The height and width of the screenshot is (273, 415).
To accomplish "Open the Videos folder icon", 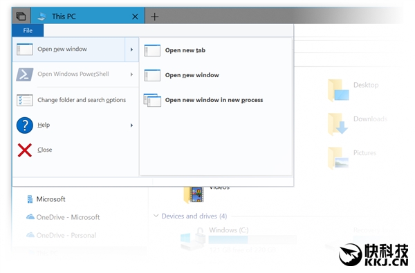I will 194,195.
